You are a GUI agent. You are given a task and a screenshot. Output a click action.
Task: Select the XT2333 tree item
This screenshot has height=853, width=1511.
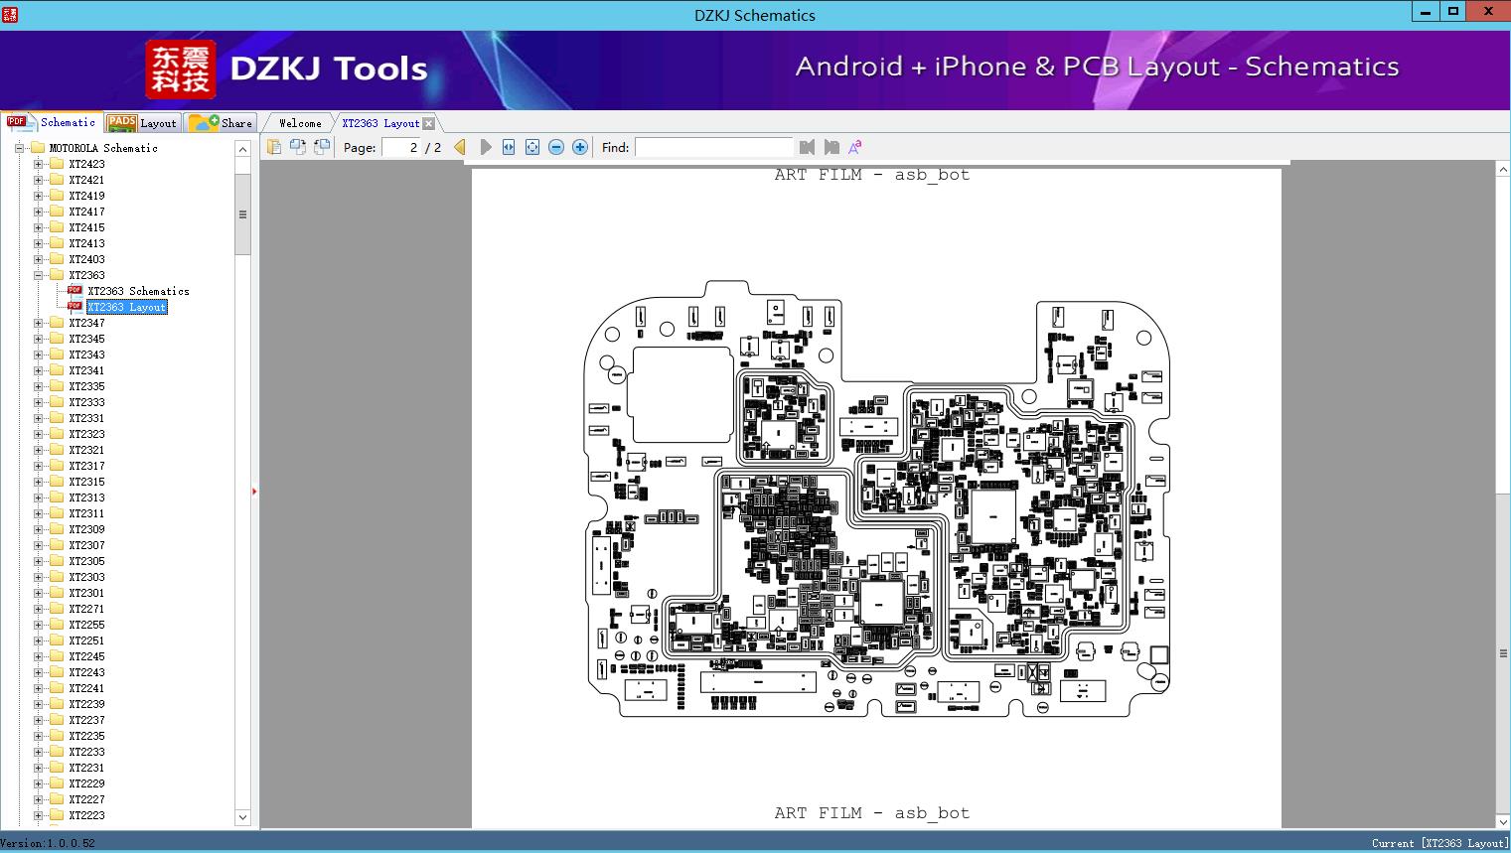(x=86, y=402)
